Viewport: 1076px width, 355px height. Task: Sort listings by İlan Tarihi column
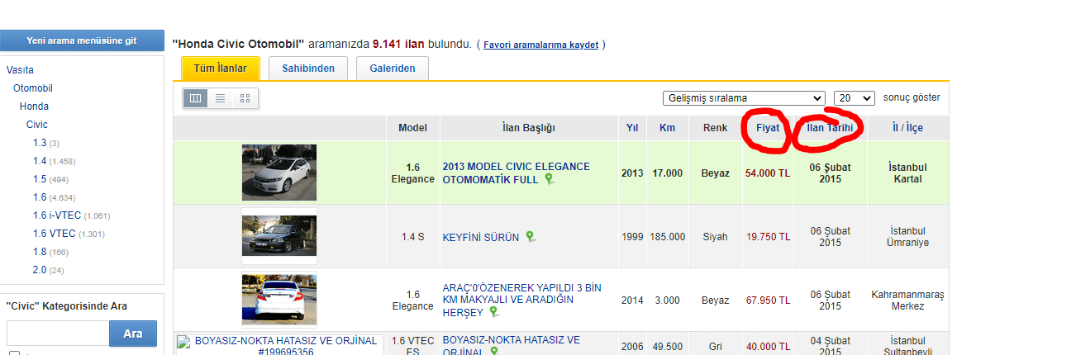(x=830, y=128)
